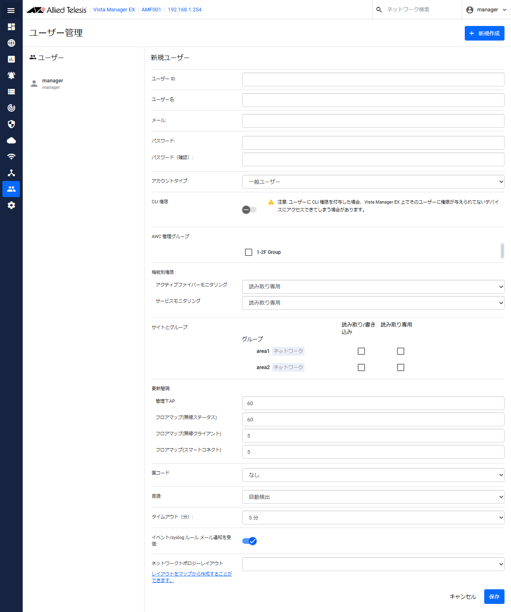Open ネットワークトポロジーレイアウト dropdown
This screenshot has height=612, width=511.
pos(373,564)
